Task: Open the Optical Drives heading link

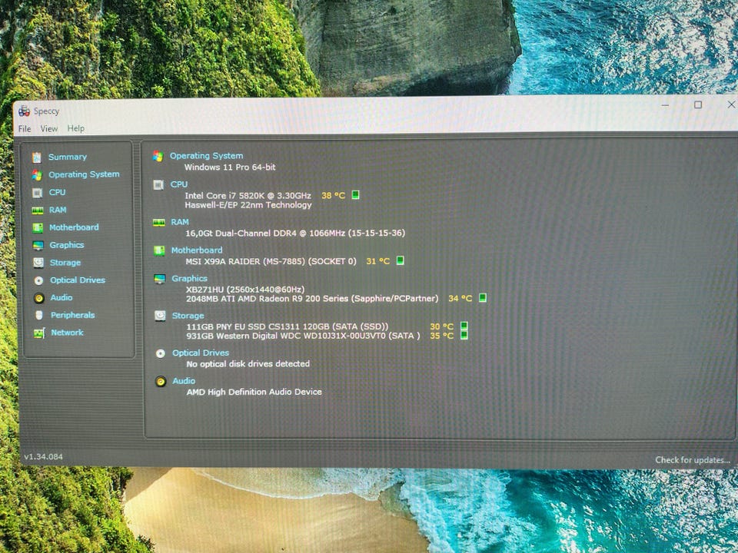Action: (x=201, y=353)
